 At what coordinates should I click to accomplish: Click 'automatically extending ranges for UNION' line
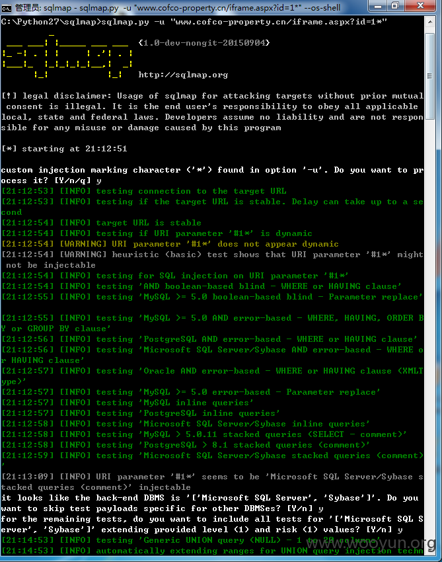[212, 551]
